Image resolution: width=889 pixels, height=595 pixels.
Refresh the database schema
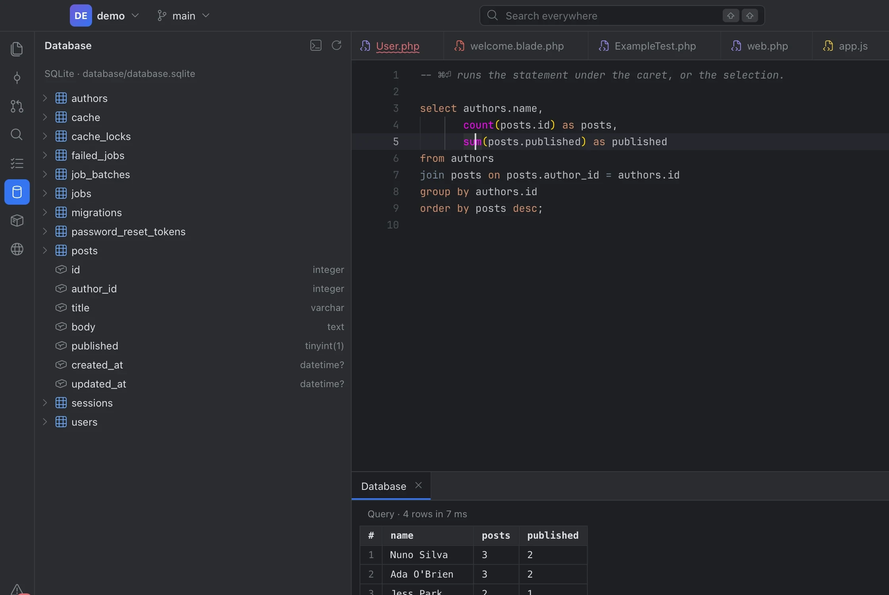[337, 45]
